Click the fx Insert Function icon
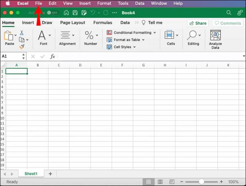 tap(52, 56)
